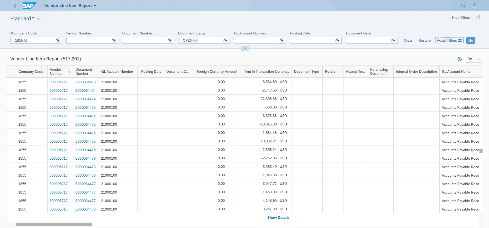
Task: Collapse the filter bar header
Action: [244, 48]
